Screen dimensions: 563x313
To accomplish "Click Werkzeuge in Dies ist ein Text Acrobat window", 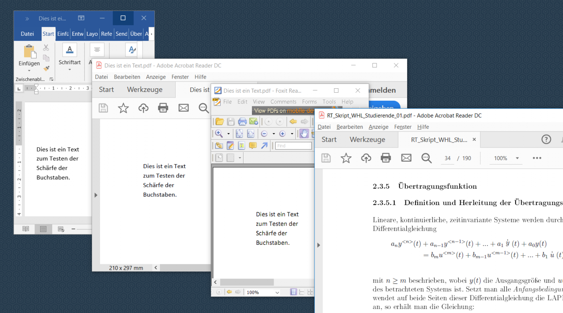I will pos(145,89).
